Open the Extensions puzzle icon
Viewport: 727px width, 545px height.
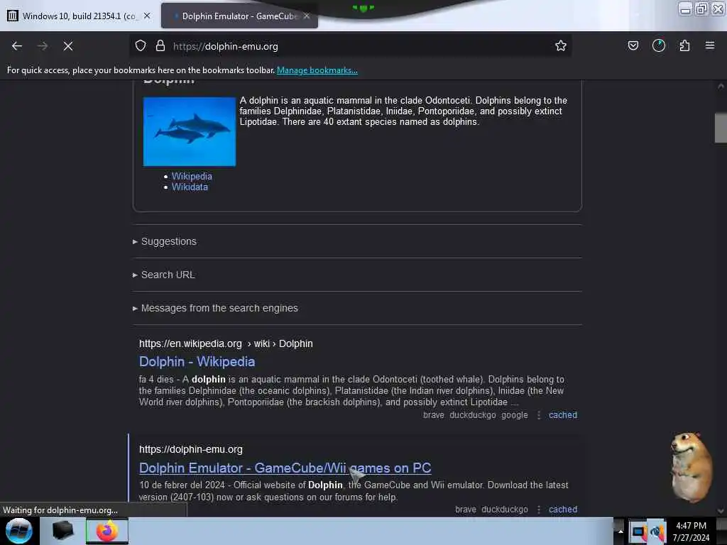point(684,46)
